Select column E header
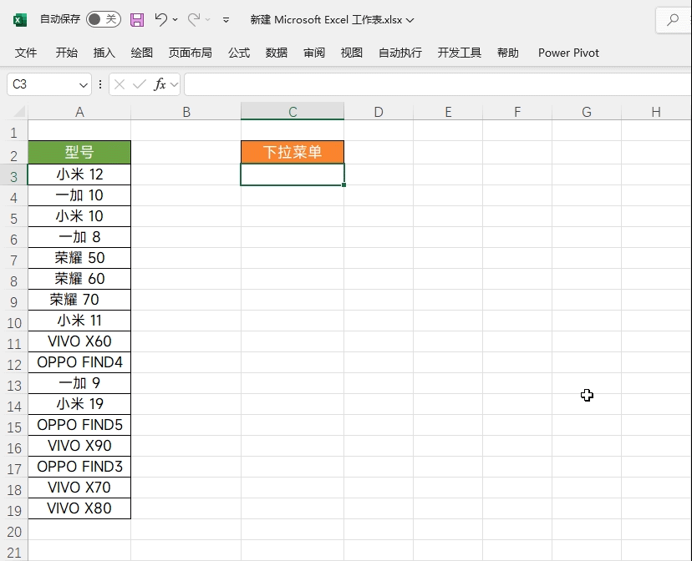The height and width of the screenshot is (561, 692). [x=448, y=112]
